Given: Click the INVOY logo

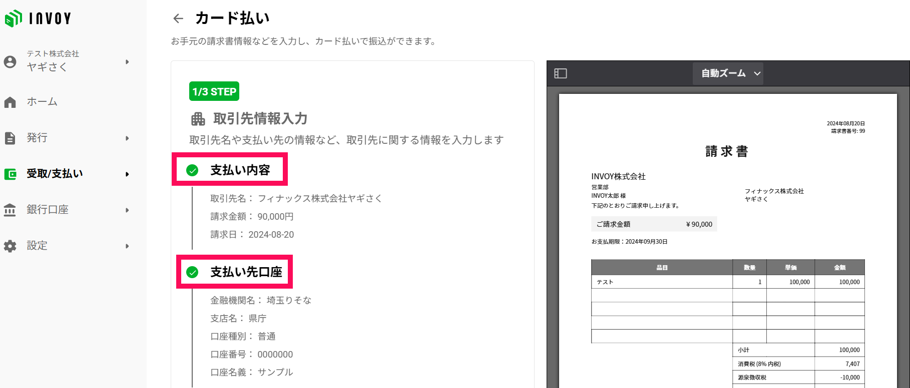Looking at the screenshot, I should pyautogui.click(x=38, y=18).
